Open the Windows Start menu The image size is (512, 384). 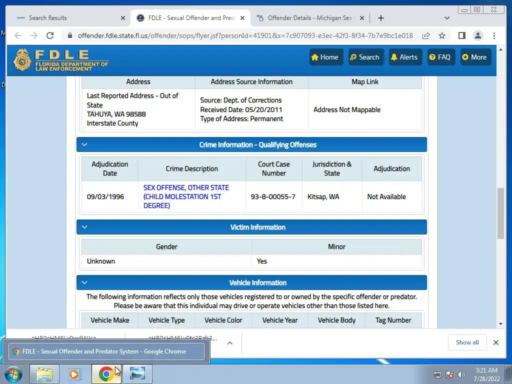(x=13, y=374)
